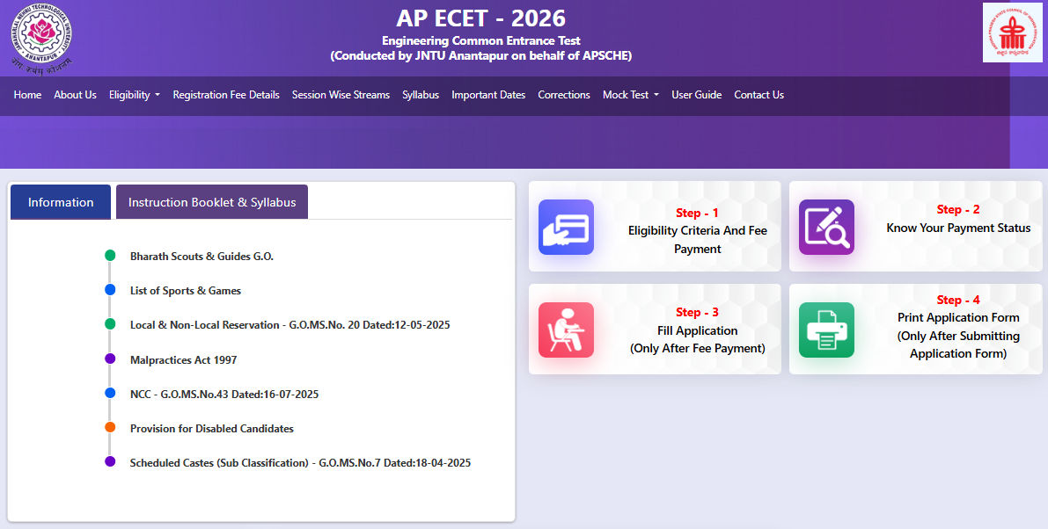The image size is (1048, 529).
Task: Expand the Mock Test dropdown menu
Action: click(630, 95)
